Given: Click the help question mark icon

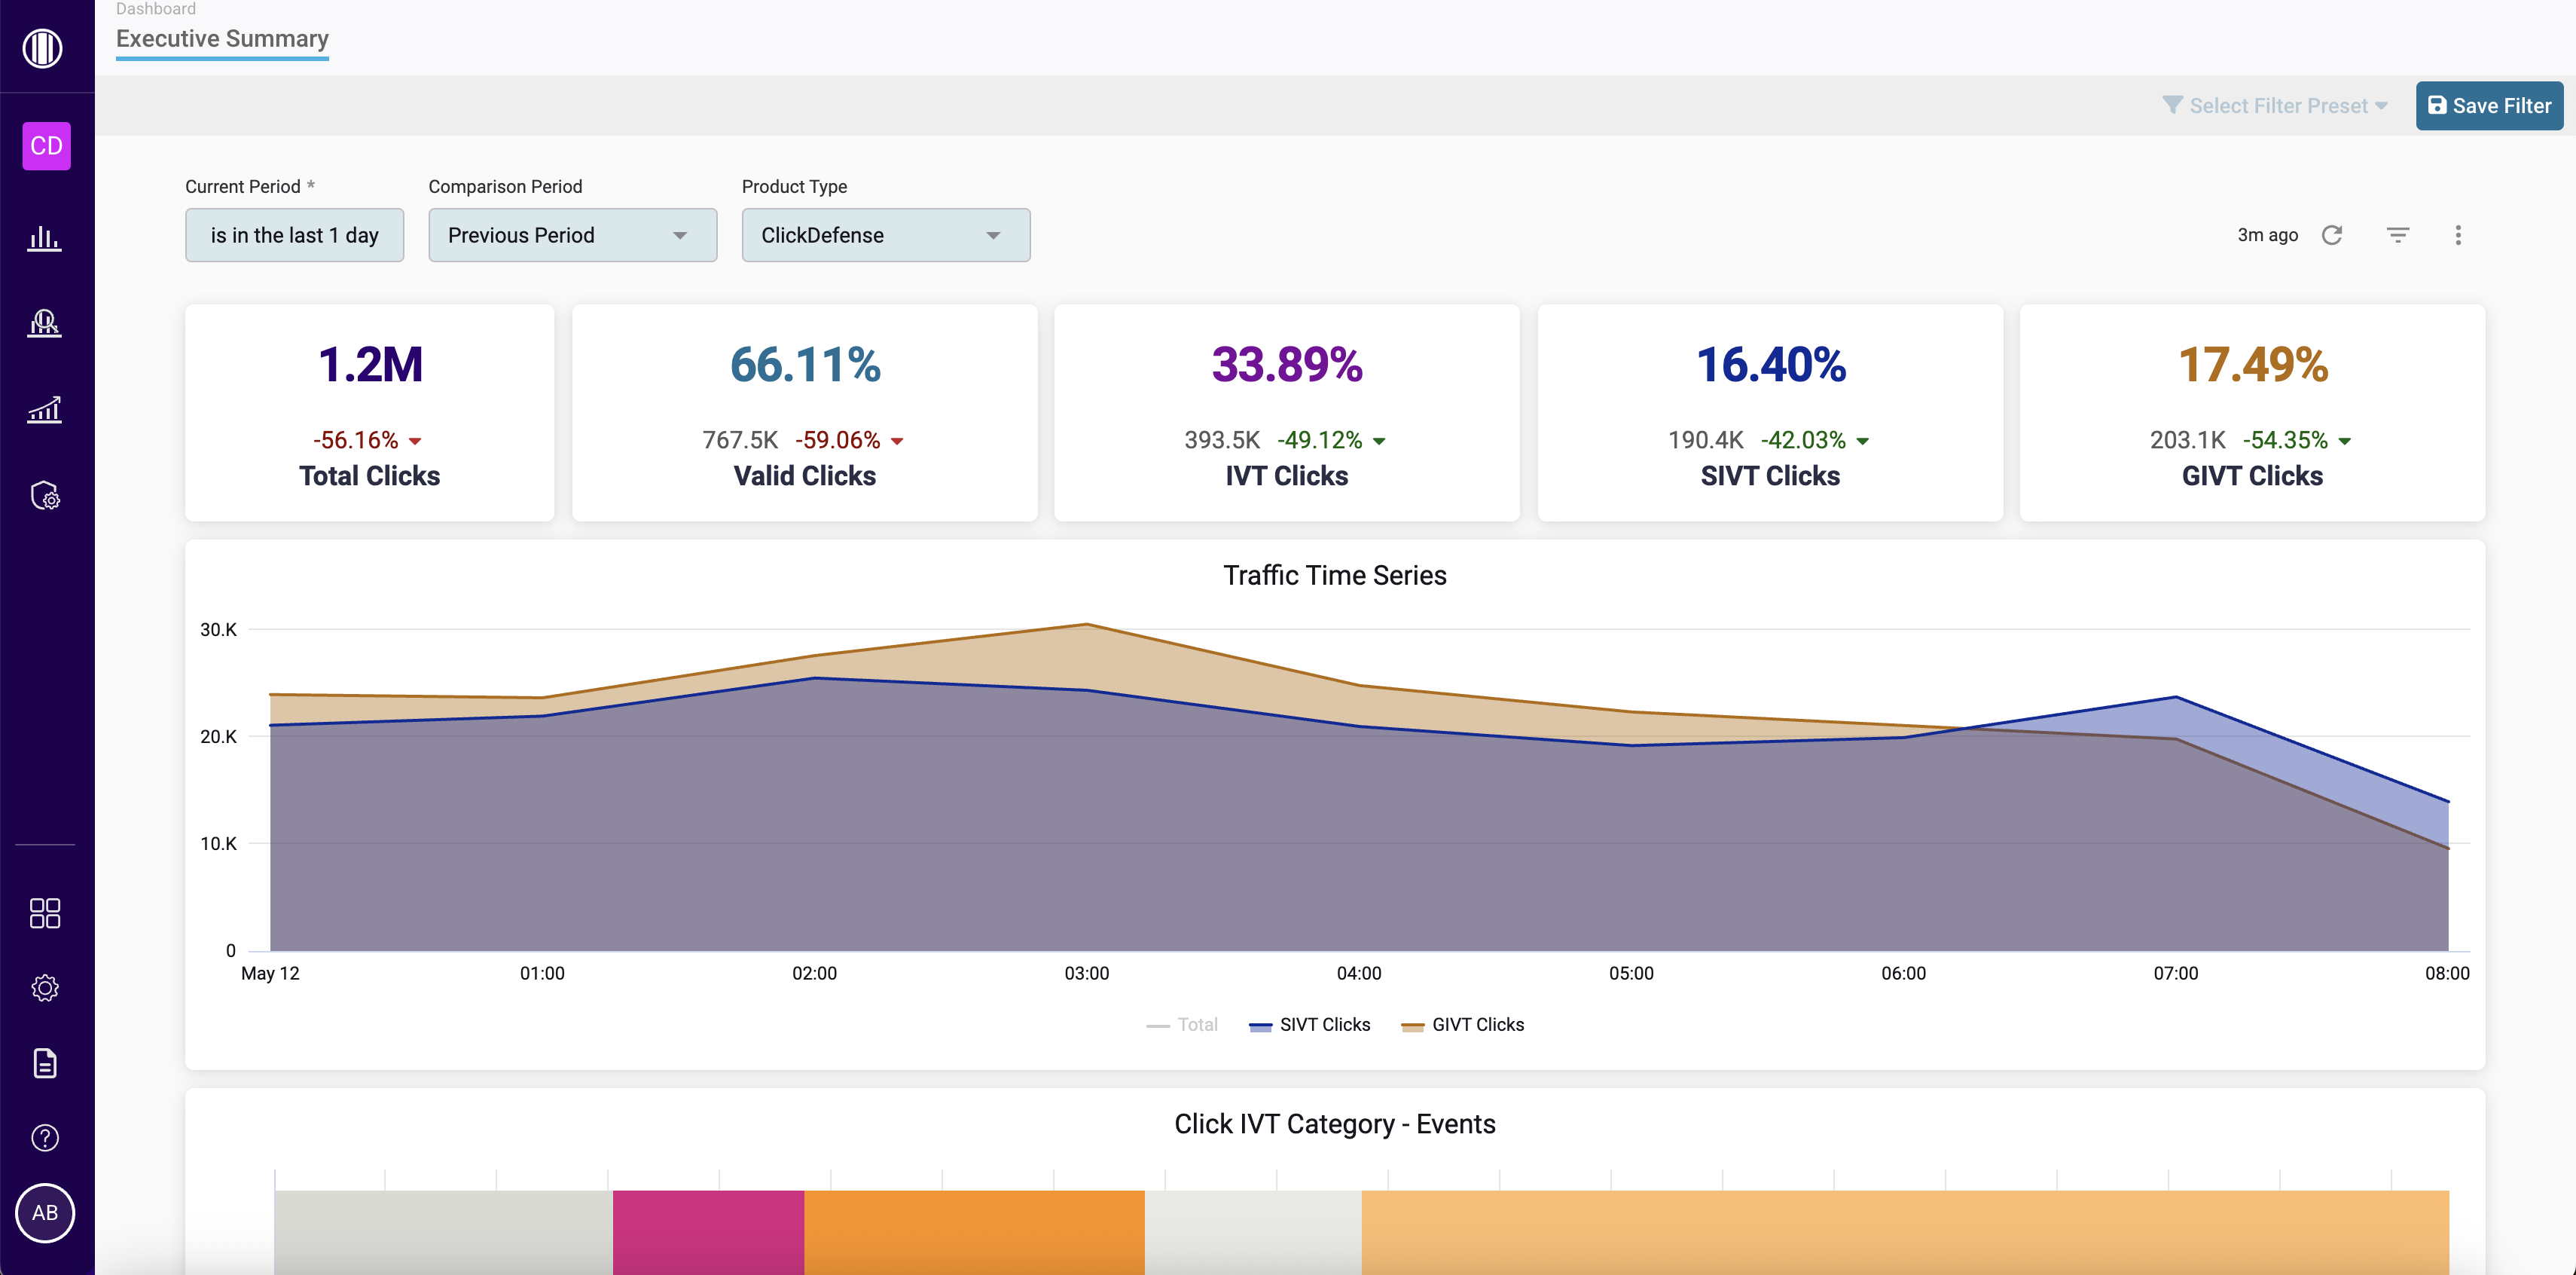Looking at the screenshot, I should pos(45,1137).
